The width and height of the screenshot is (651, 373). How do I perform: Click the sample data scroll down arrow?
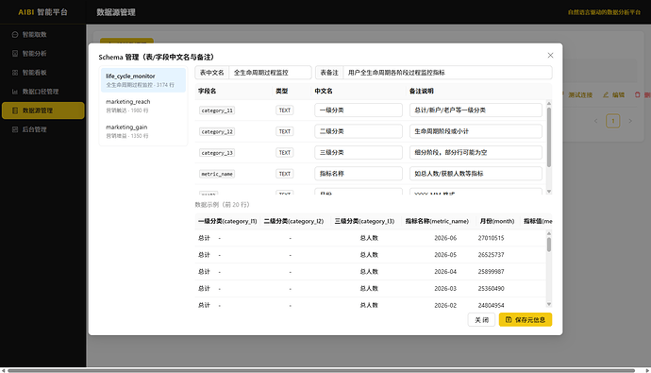(549, 304)
